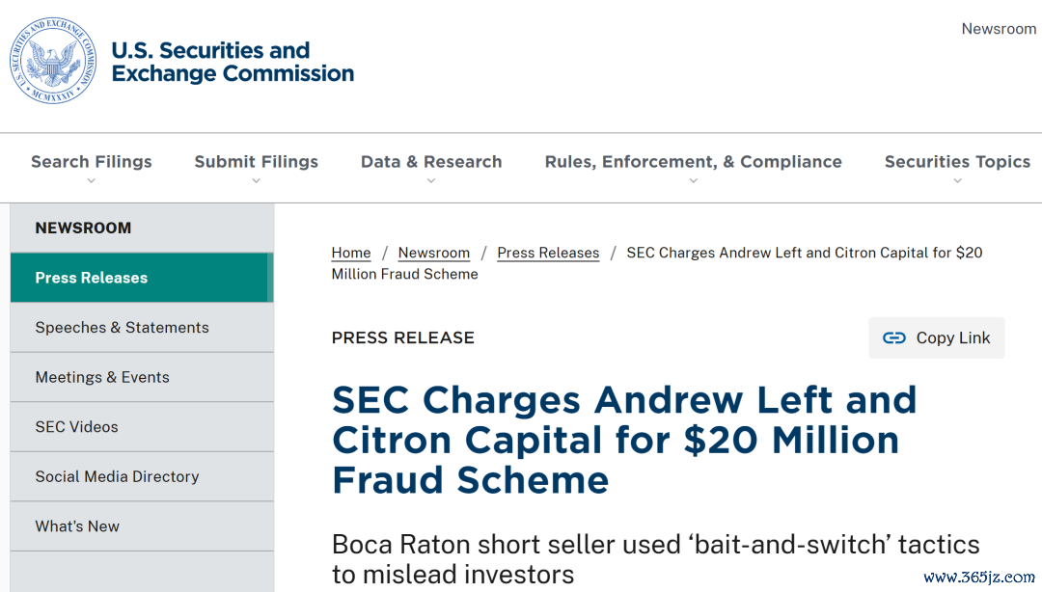This screenshot has height=592, width=1042.
Task: Open the Data & Research menu
Action: (431, 161)
